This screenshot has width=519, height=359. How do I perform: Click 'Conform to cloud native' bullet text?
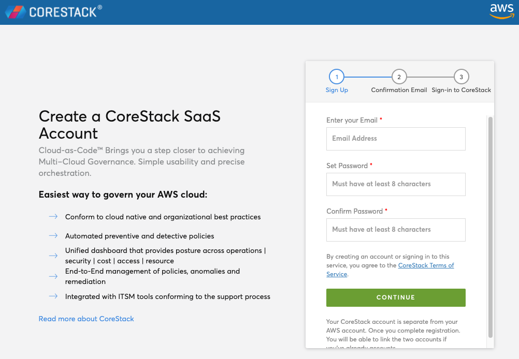(x=163, y=217)
